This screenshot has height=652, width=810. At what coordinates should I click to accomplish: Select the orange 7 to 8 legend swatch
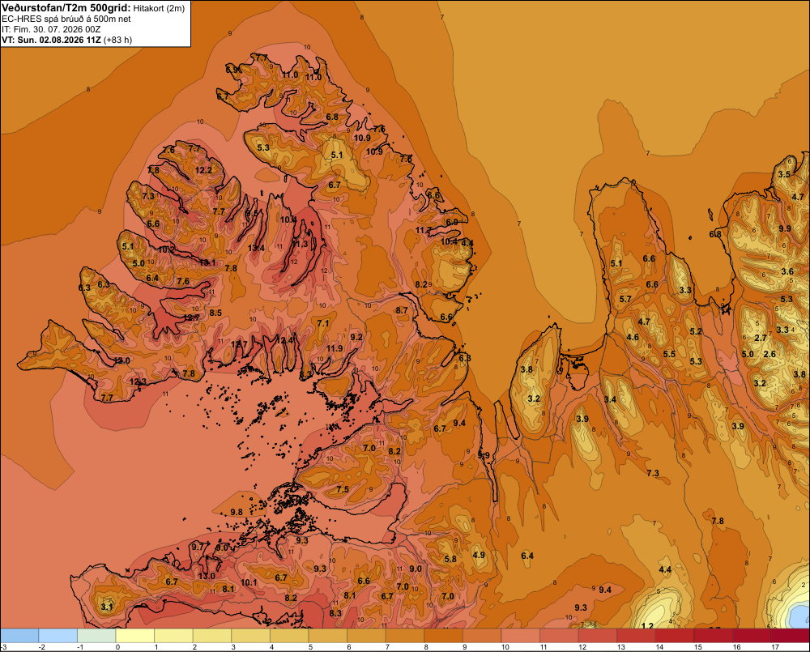405,636
